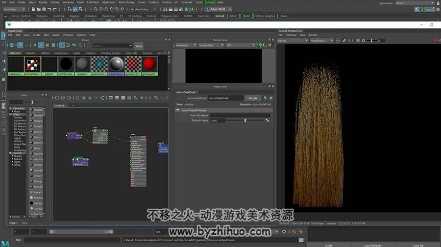
Task: Click the input connections icon in node editor toolbar
Action: (x=84, y=98)
